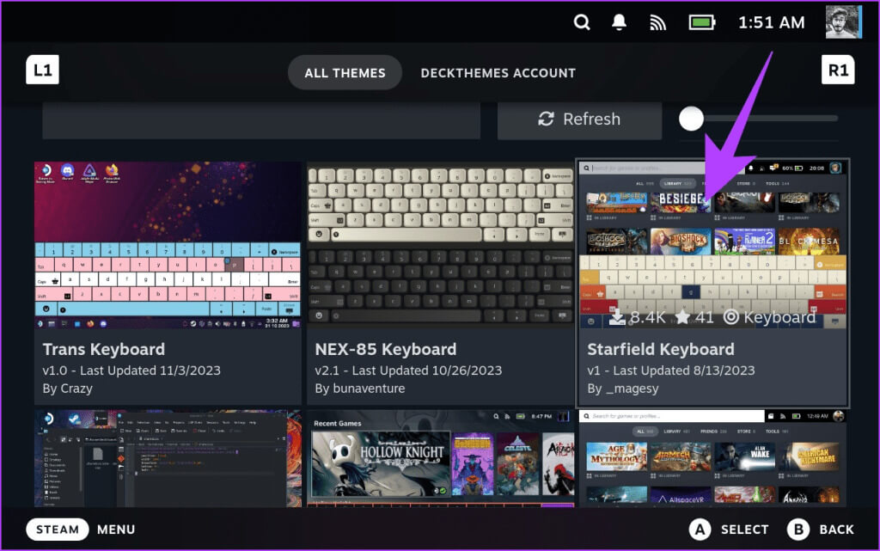The width and height of the screenshot is (880, 551).
Task: Click the NEX-85 Keyboard title
Action: click(386, 349)
